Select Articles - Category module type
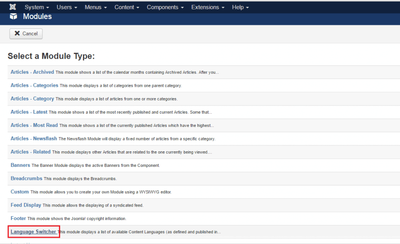 point(32,99)
